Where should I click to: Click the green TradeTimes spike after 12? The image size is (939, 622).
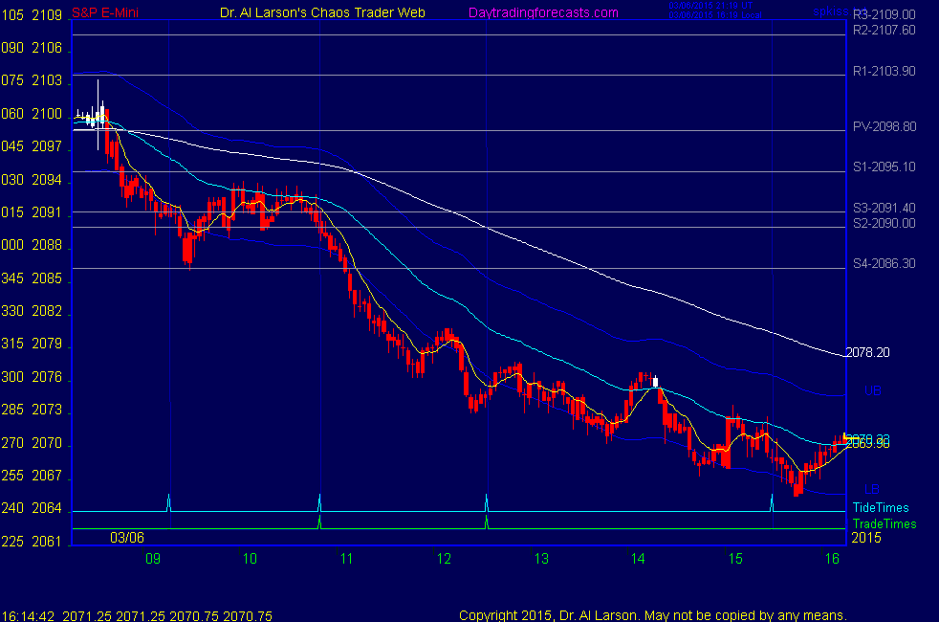487,522
